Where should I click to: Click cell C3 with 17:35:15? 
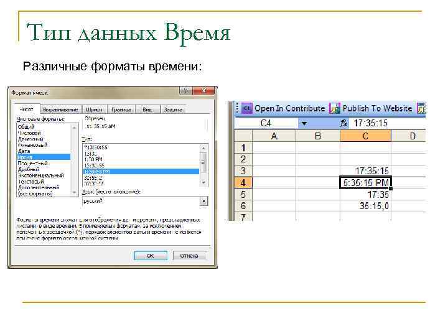tap(365, 171)
